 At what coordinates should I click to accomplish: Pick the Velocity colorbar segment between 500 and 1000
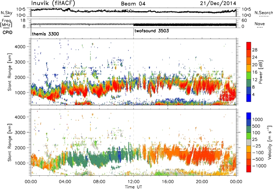(x=249, y=122)
